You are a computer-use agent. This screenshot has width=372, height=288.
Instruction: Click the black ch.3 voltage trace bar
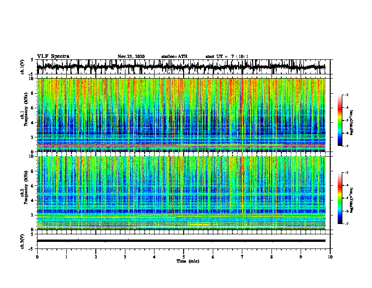(x=181, y=241)
